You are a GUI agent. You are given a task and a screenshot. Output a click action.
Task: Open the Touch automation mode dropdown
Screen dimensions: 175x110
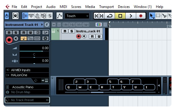coord(77,16)
